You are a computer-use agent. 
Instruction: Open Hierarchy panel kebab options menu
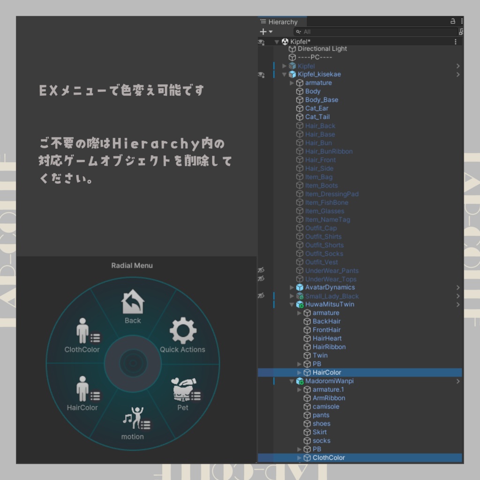[x=461, y=21]
